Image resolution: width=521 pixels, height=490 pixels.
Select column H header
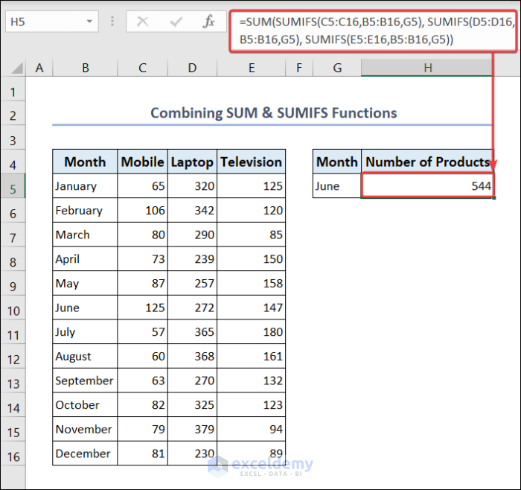(427, 68)
